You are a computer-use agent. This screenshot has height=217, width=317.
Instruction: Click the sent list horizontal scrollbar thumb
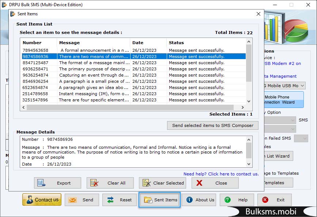pos(130,107)
